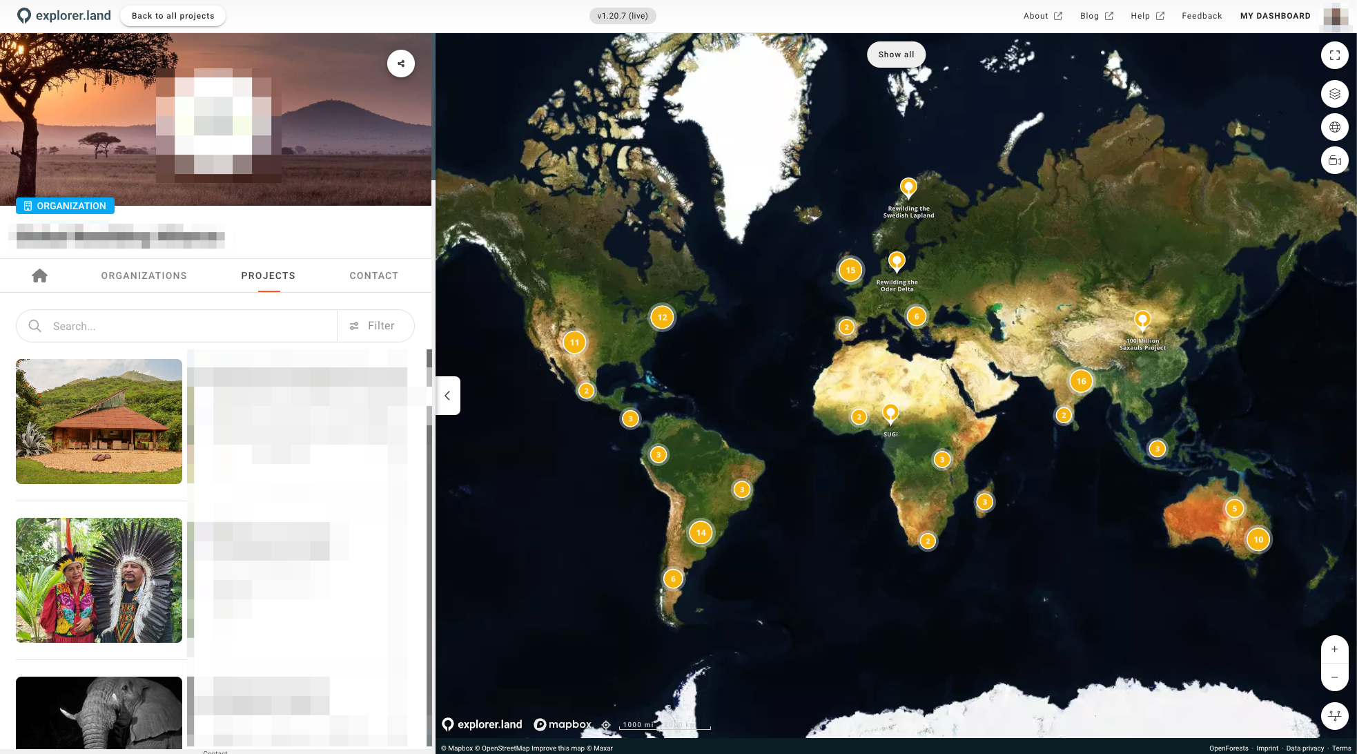Viewport: 1357px width, 754px height.
Task: Open the My Dashboard link
Action: point(1275,16)
